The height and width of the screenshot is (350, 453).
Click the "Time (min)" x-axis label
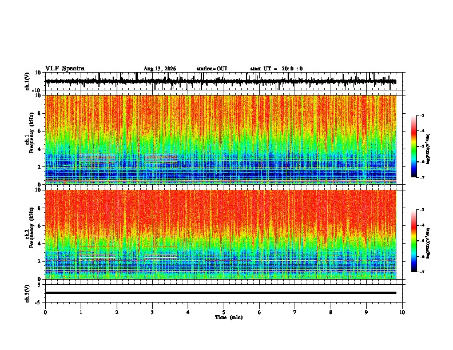point(229,317)
